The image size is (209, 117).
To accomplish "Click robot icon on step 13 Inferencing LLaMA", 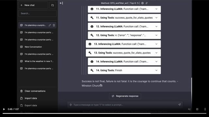I will click(x=90, y=44).
